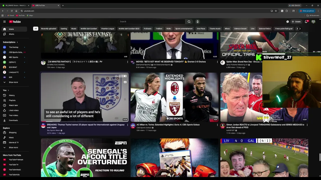Viewport: 321px width, 180px height.
Task: Switch to the SIR_SAVAGE Stream browser tab
Action: (x=16, y=5)
